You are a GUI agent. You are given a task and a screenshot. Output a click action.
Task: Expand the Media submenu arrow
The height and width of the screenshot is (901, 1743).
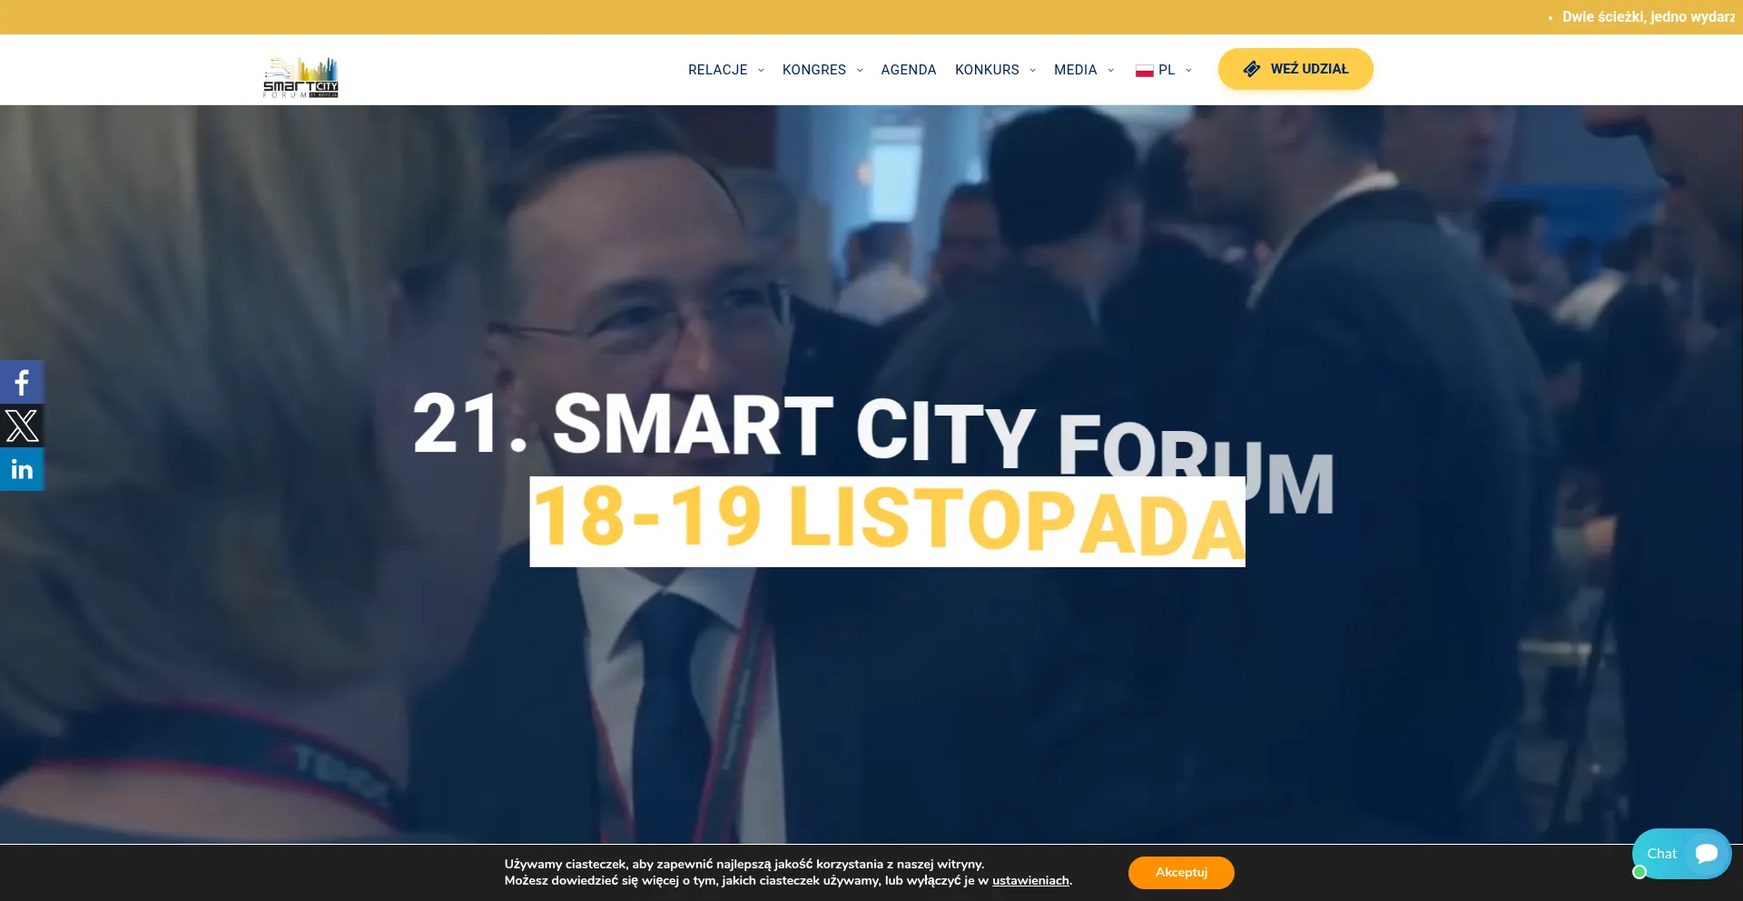click(1110, 70)
